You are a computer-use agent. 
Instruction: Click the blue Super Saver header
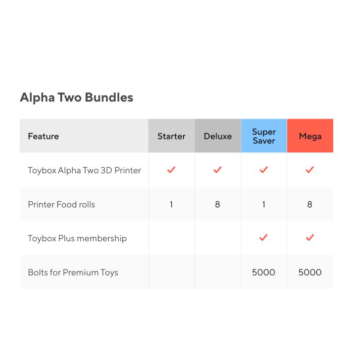pyautogui.click(x=264, y=136)
